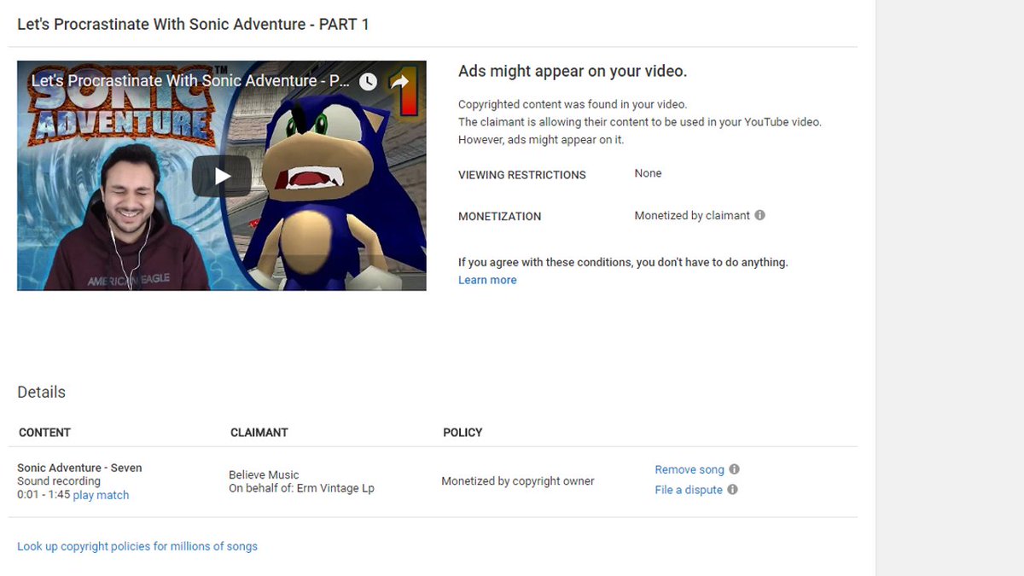The height and width of the screenshot is (576, 1024).
Task: Click the None viewing restrictions value
Action: pyautogui.click(x=648, y=173)
